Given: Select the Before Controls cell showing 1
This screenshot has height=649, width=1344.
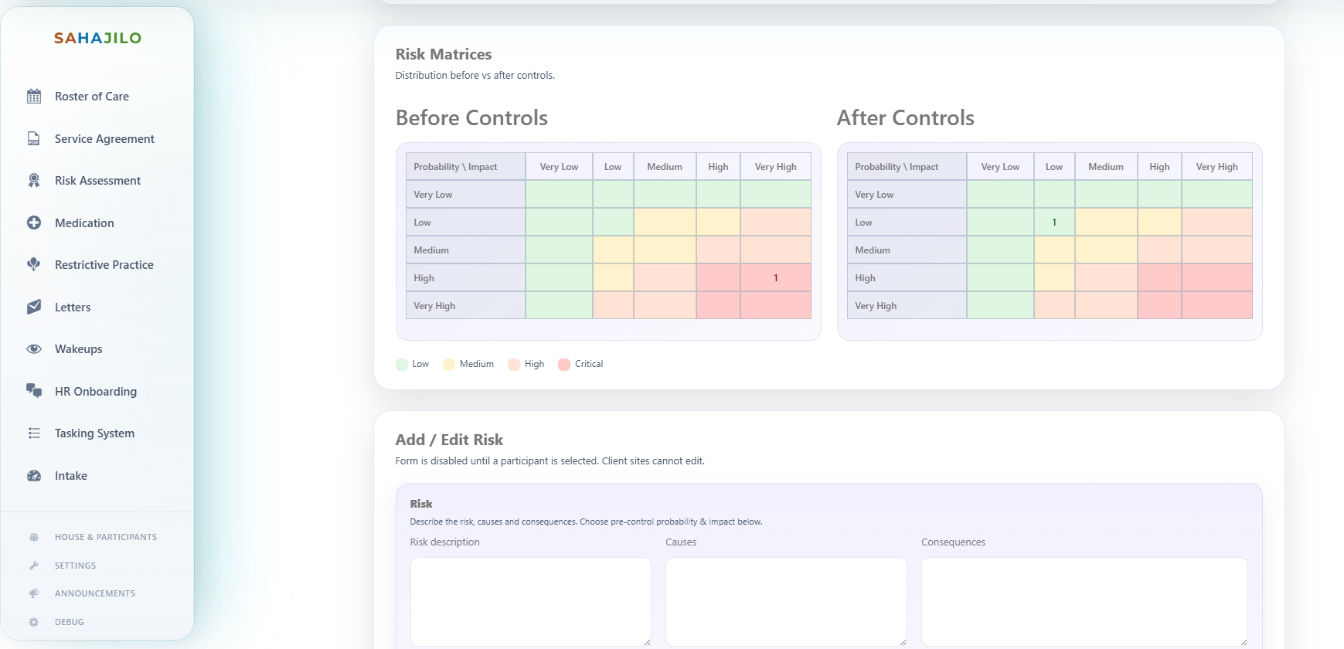Looking at the screenshot, I should (x=775, y=278).
